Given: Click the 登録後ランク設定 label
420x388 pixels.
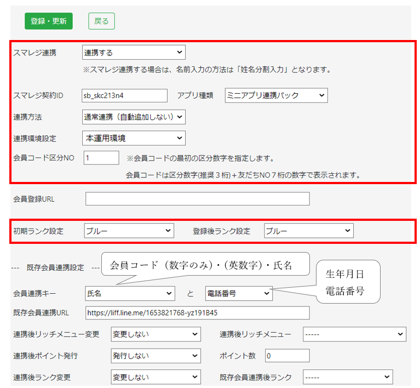Looking at the screenshot, I should pos(221,231).
